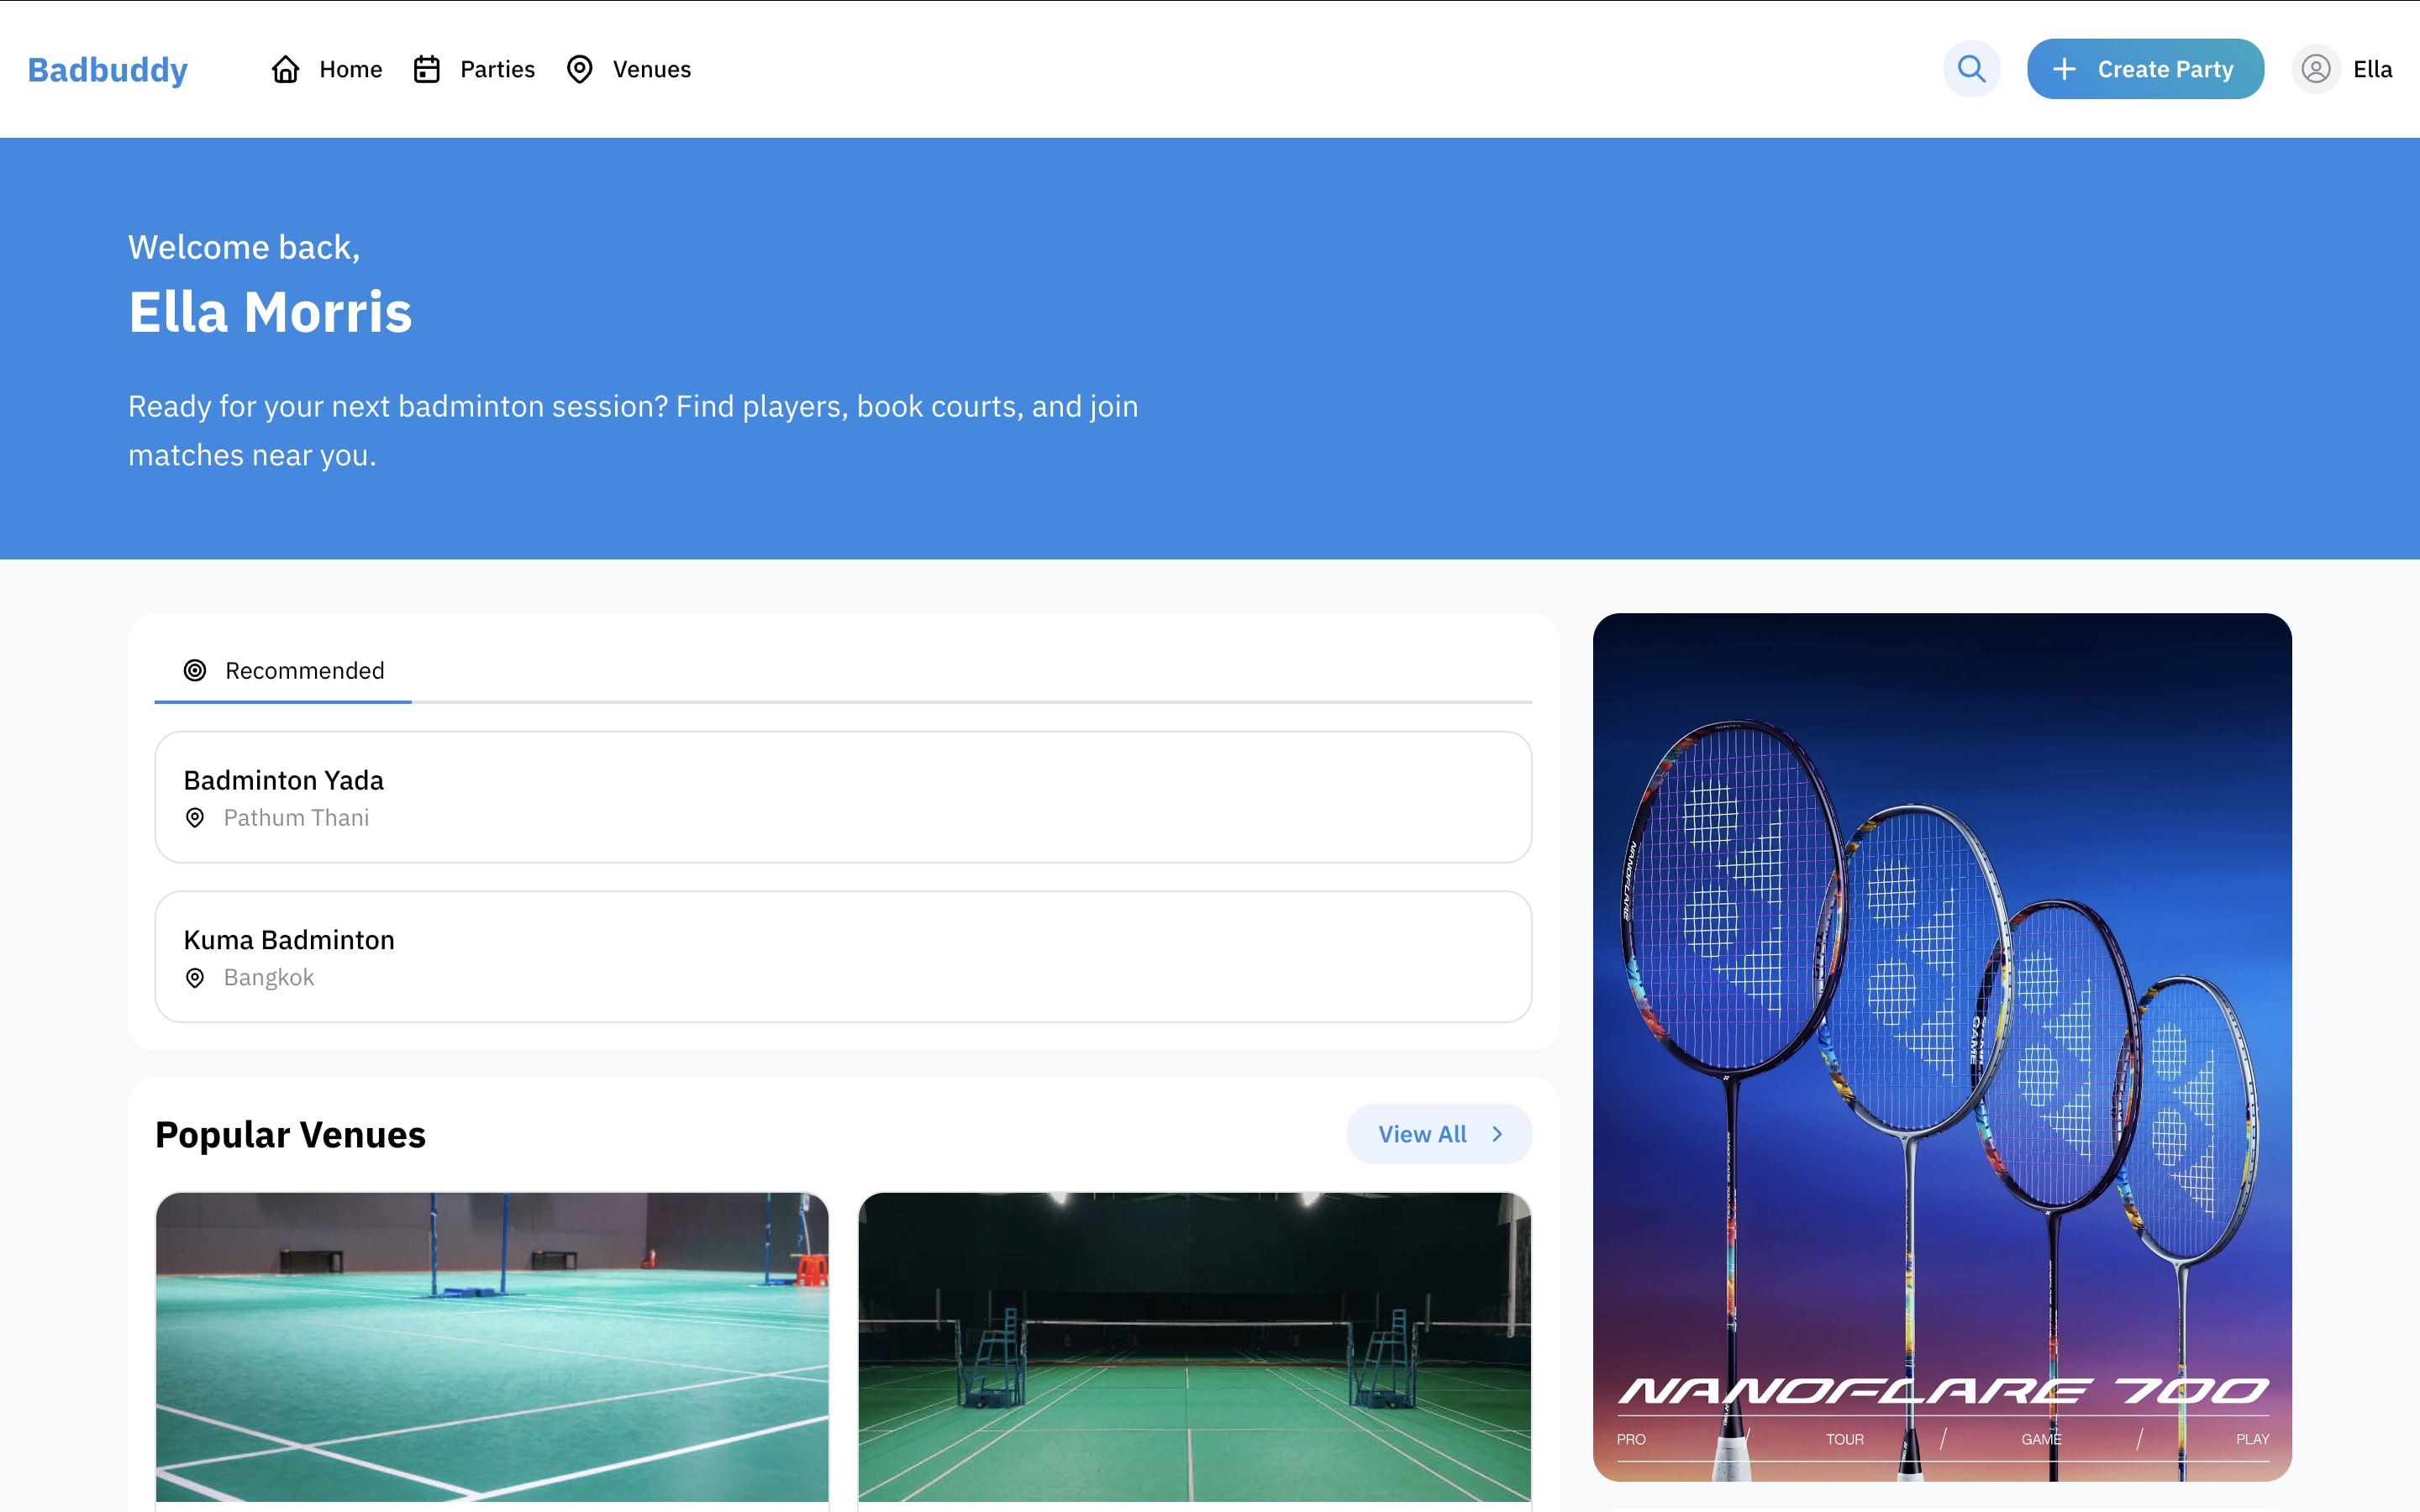Open the Badminton Yada venue card
Viewport: 2420px width, 1512px height.
842,797
